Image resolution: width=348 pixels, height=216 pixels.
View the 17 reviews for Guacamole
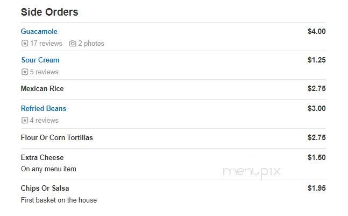46,43
